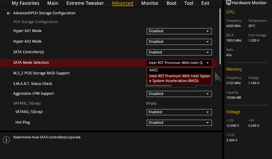Click the BCLK value 100.0 MHz
272x159 pixels.
click(234, 40)
